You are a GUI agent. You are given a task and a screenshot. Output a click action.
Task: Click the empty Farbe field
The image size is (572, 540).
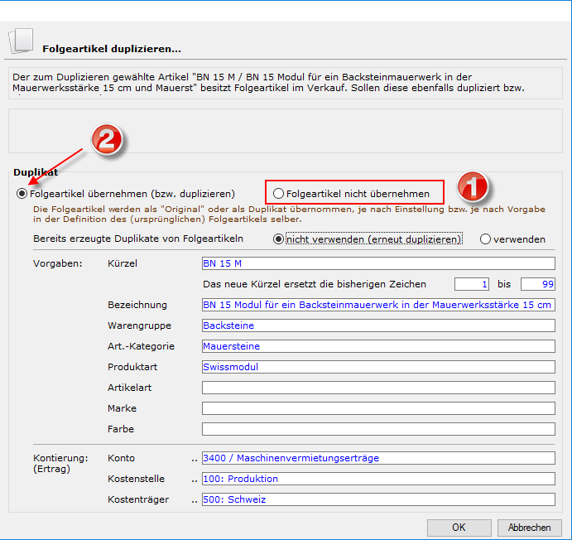(377, 429)
